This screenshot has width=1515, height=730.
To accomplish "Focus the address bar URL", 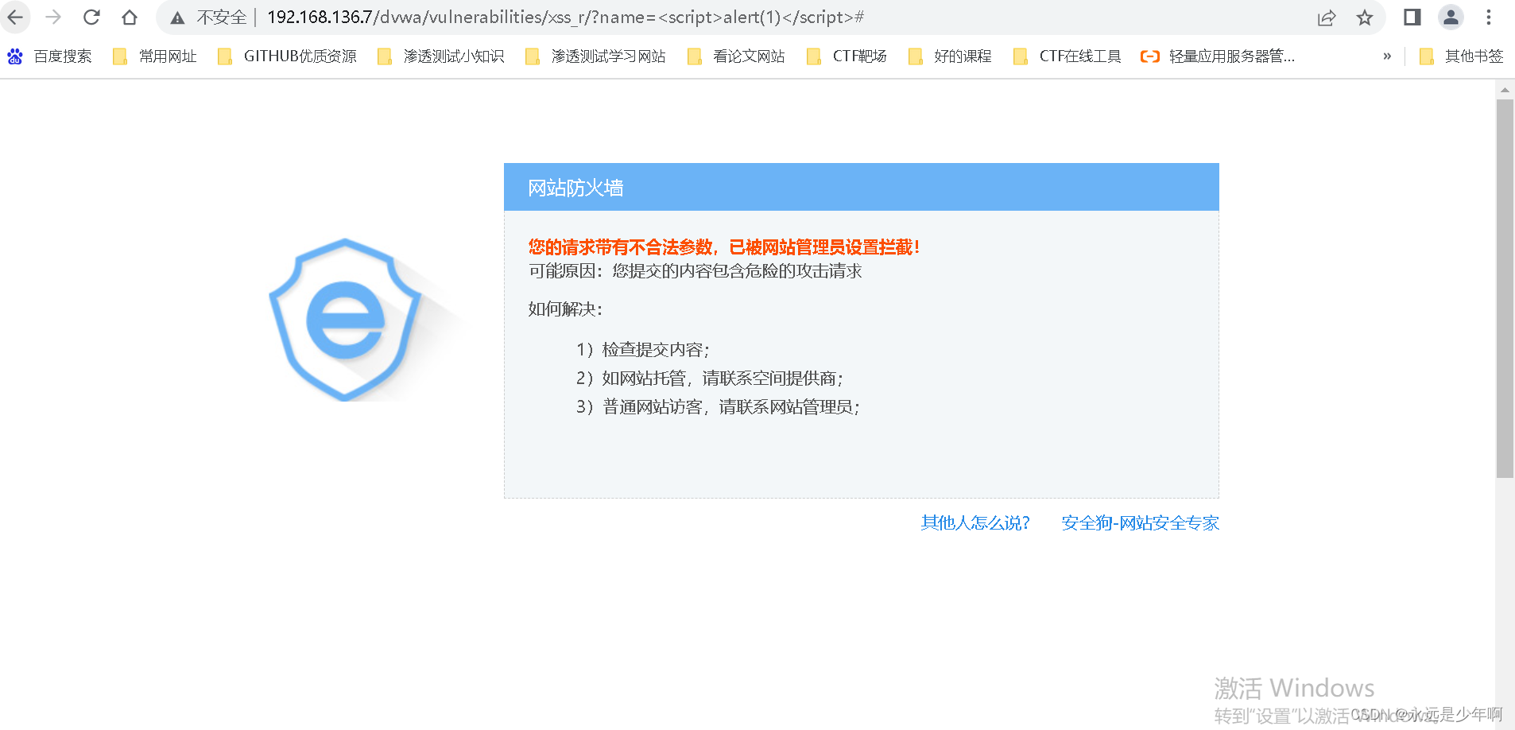I will 565,17.
